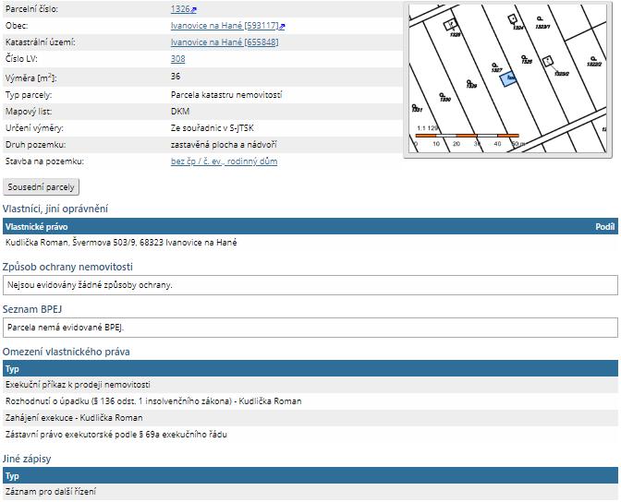
Task: Click 'Zástavní právo exekutorské' row
Action: [x=310, y=435]
